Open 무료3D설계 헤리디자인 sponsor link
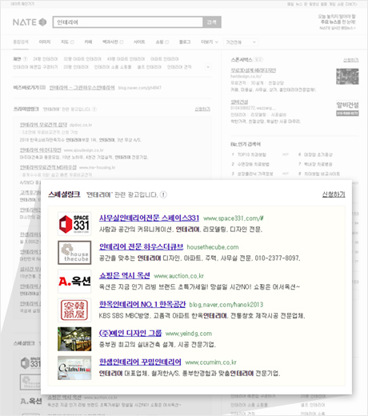 point(253,70)
